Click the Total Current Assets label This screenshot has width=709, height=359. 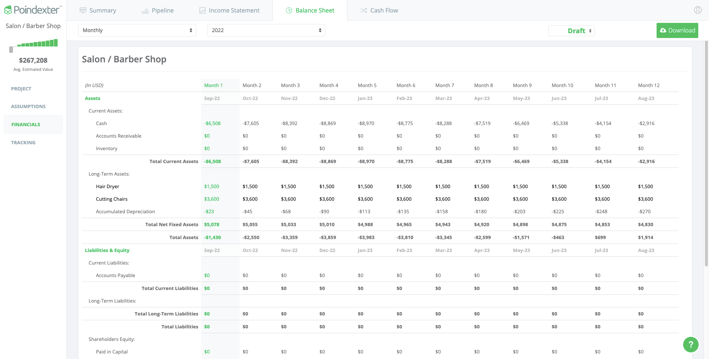coord(174,161)
